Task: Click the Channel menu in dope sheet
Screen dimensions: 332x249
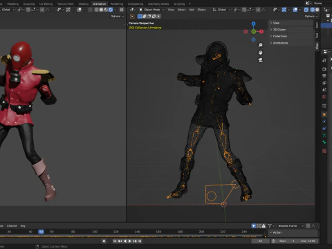Action: click(x=12, y=225)
